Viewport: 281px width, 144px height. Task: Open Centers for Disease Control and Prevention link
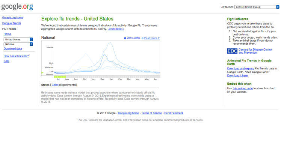tap(255, 51)
